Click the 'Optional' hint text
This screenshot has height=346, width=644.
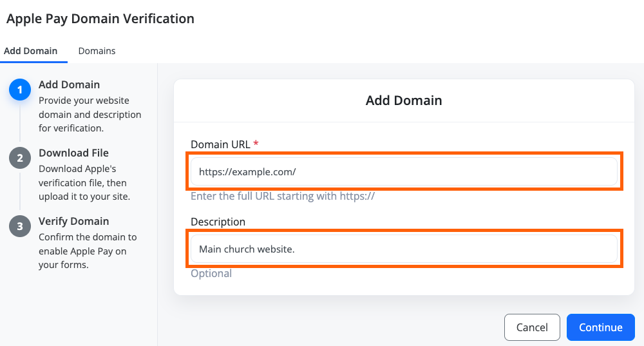211,273
